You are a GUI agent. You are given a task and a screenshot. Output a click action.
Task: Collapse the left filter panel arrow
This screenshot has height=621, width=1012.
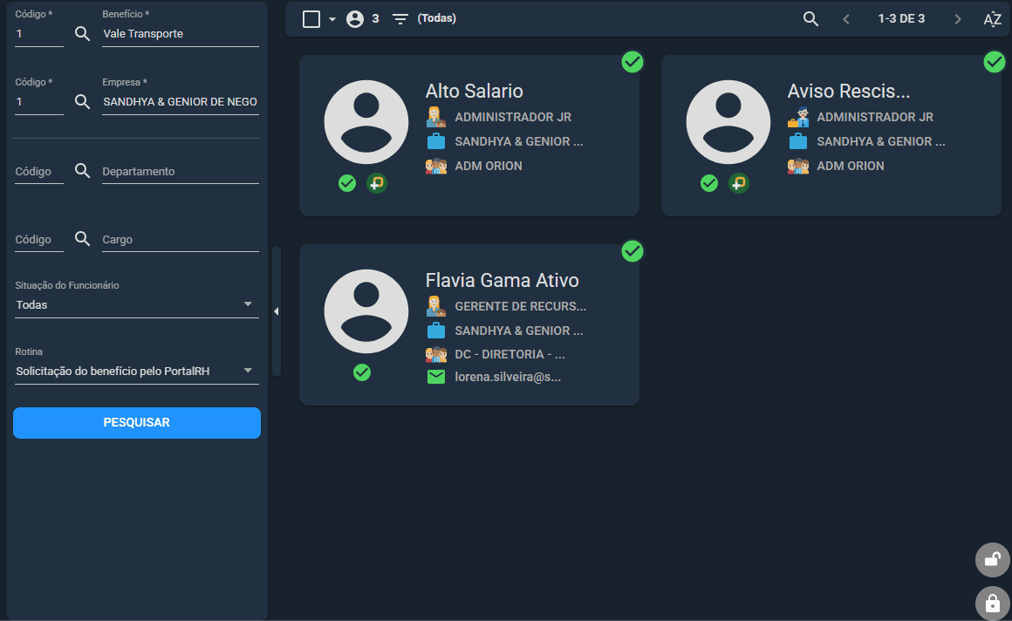277,311
